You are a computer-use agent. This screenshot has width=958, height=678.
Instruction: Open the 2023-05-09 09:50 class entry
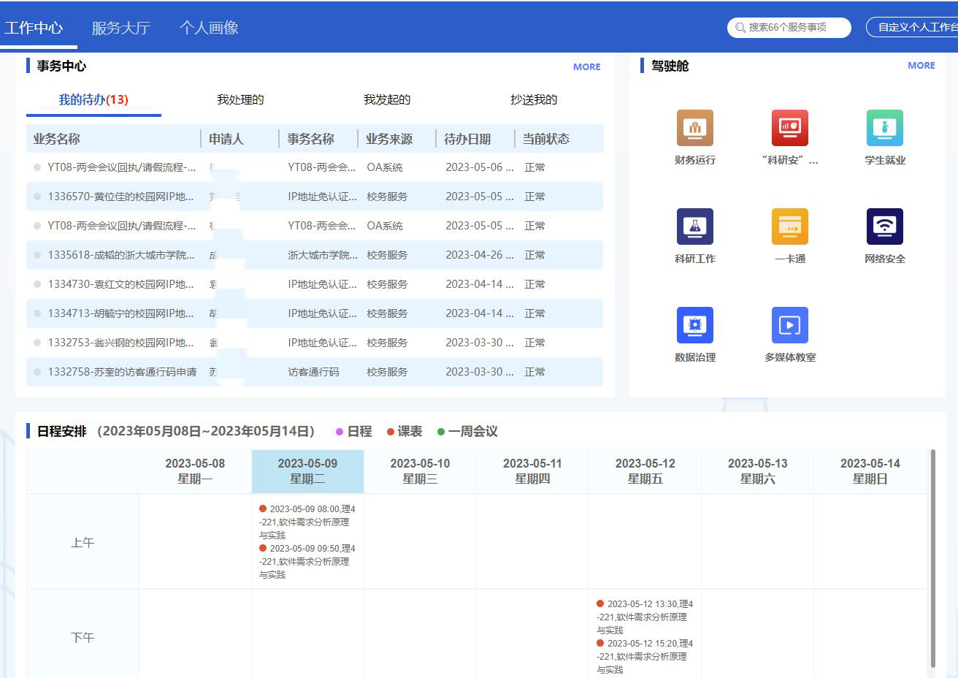click(307, 561)
